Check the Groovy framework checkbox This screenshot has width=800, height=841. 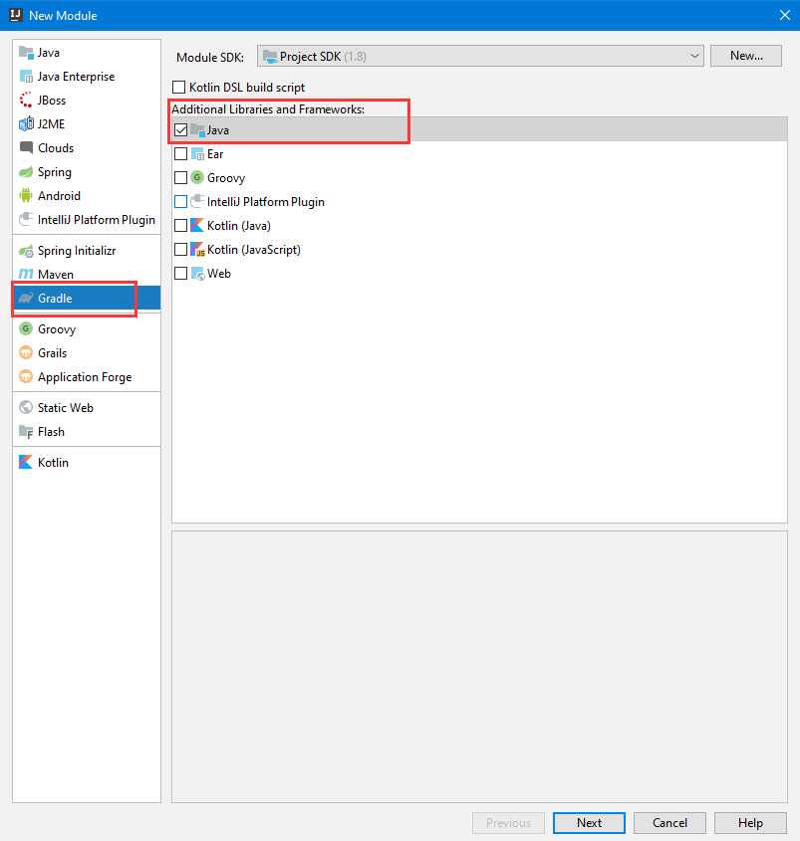point(181,177)
